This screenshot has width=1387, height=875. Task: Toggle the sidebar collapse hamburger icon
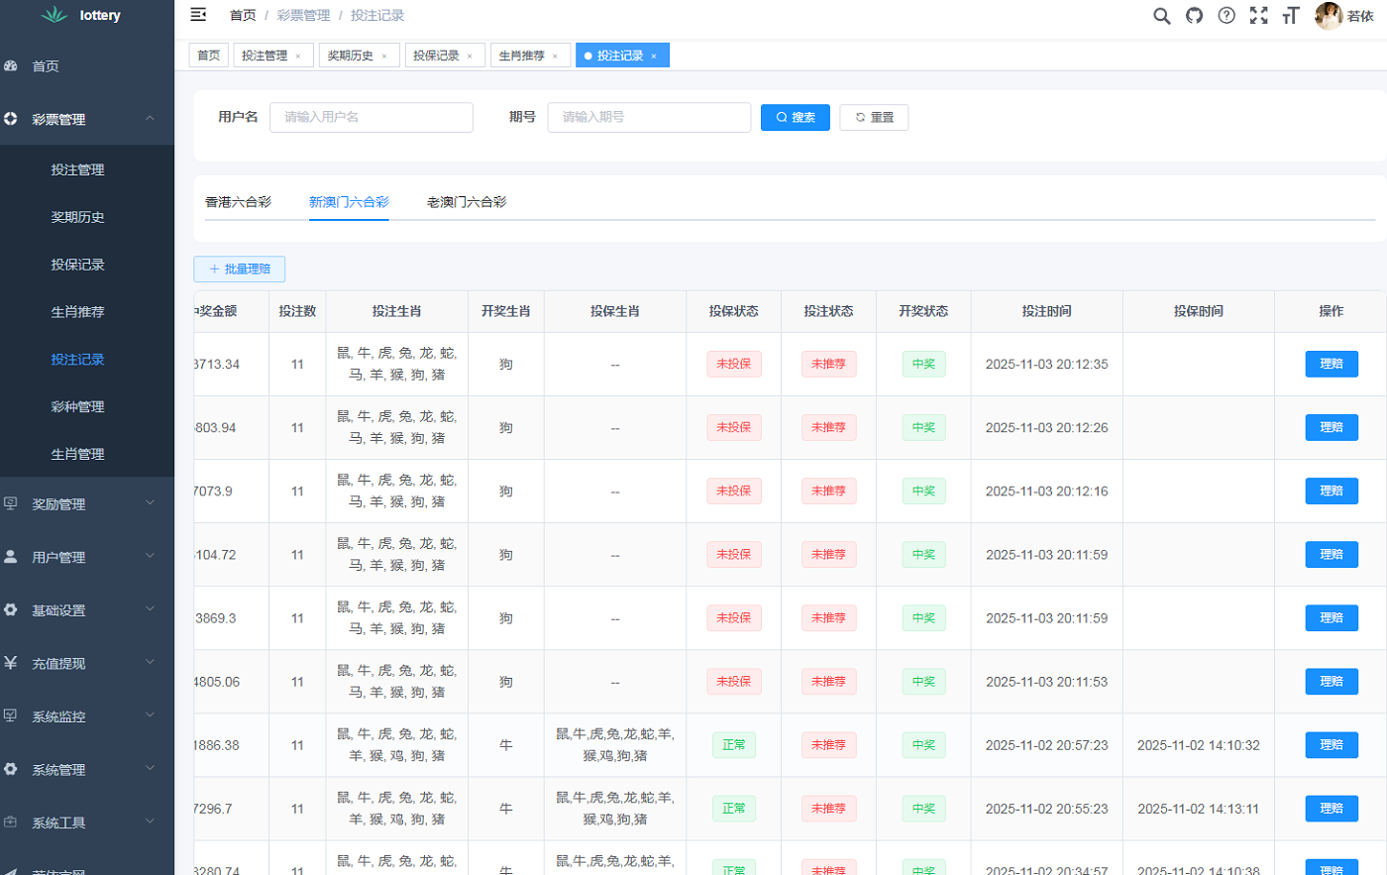(x=198, y=15)
